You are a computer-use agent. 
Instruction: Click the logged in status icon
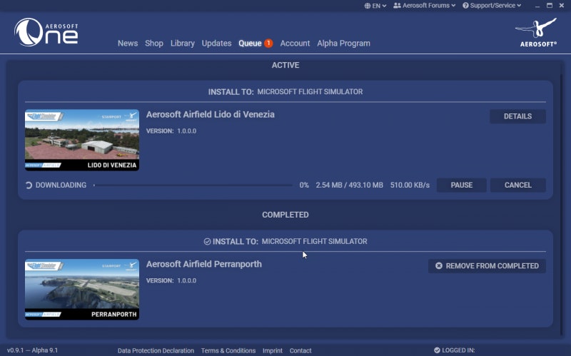point(437,350)
